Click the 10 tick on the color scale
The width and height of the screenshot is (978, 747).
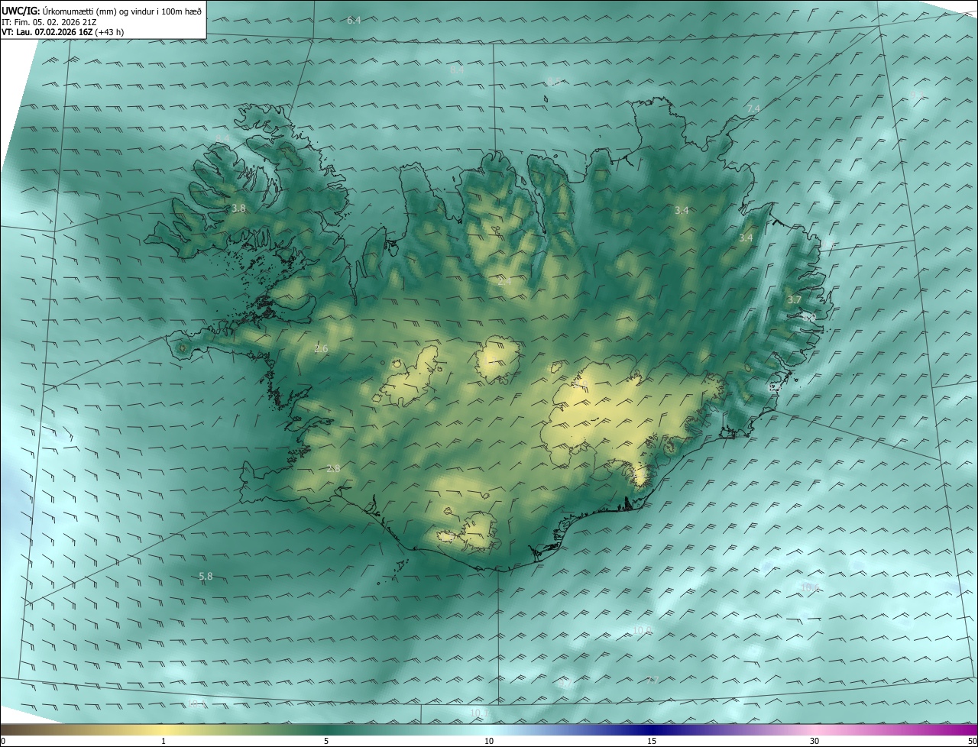coord(489,741)
